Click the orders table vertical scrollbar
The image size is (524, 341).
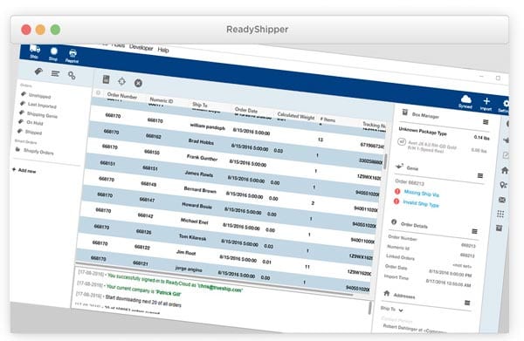(385, 161)
